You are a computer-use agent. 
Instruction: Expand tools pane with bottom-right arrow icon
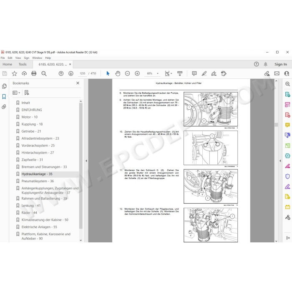(288, 238)
